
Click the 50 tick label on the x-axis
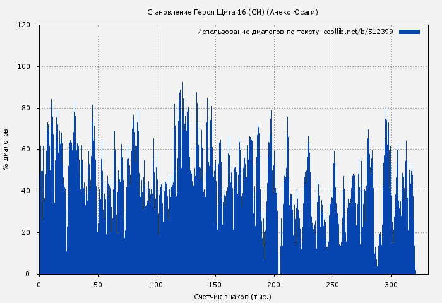tap(98, 285)
